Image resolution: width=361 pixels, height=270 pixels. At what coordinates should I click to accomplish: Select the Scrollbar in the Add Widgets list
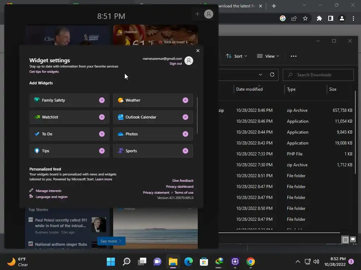[197, 115]
